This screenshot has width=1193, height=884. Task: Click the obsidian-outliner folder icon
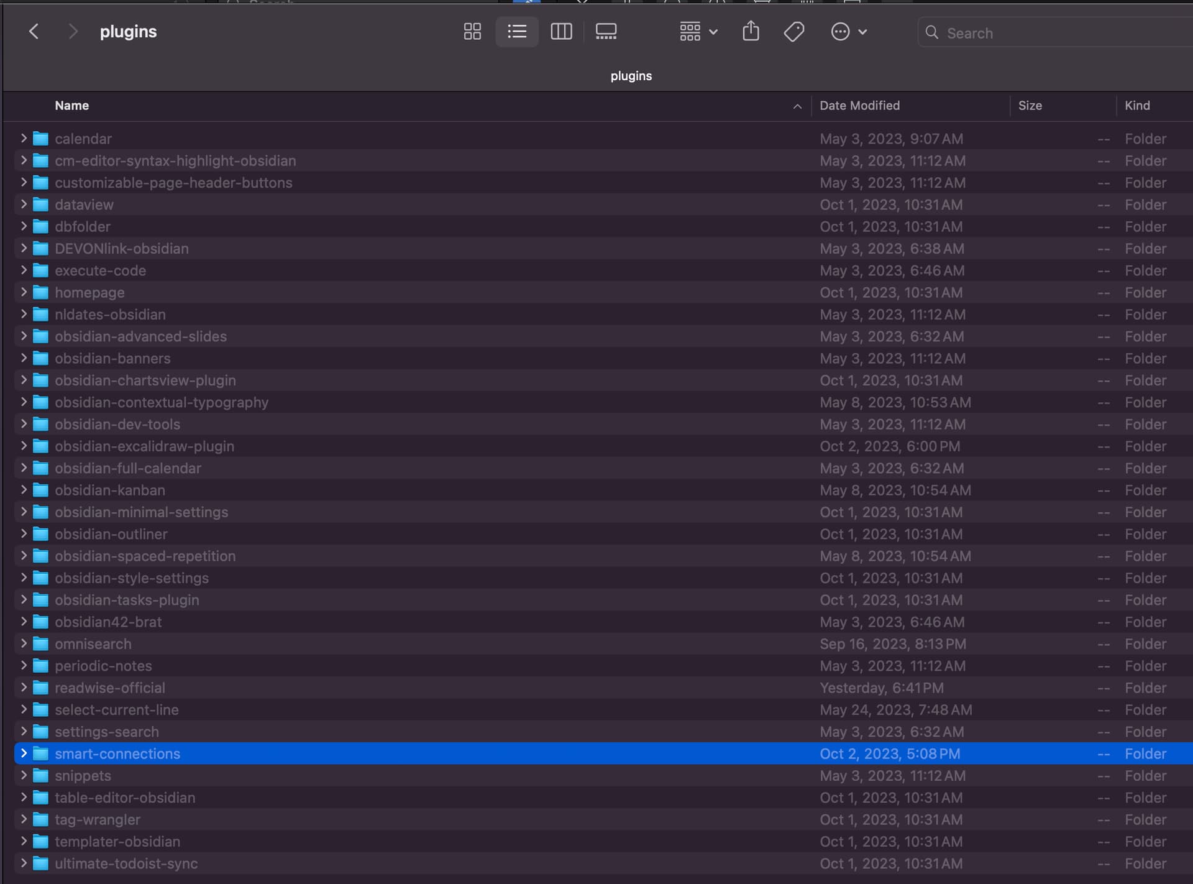point(40,534)
